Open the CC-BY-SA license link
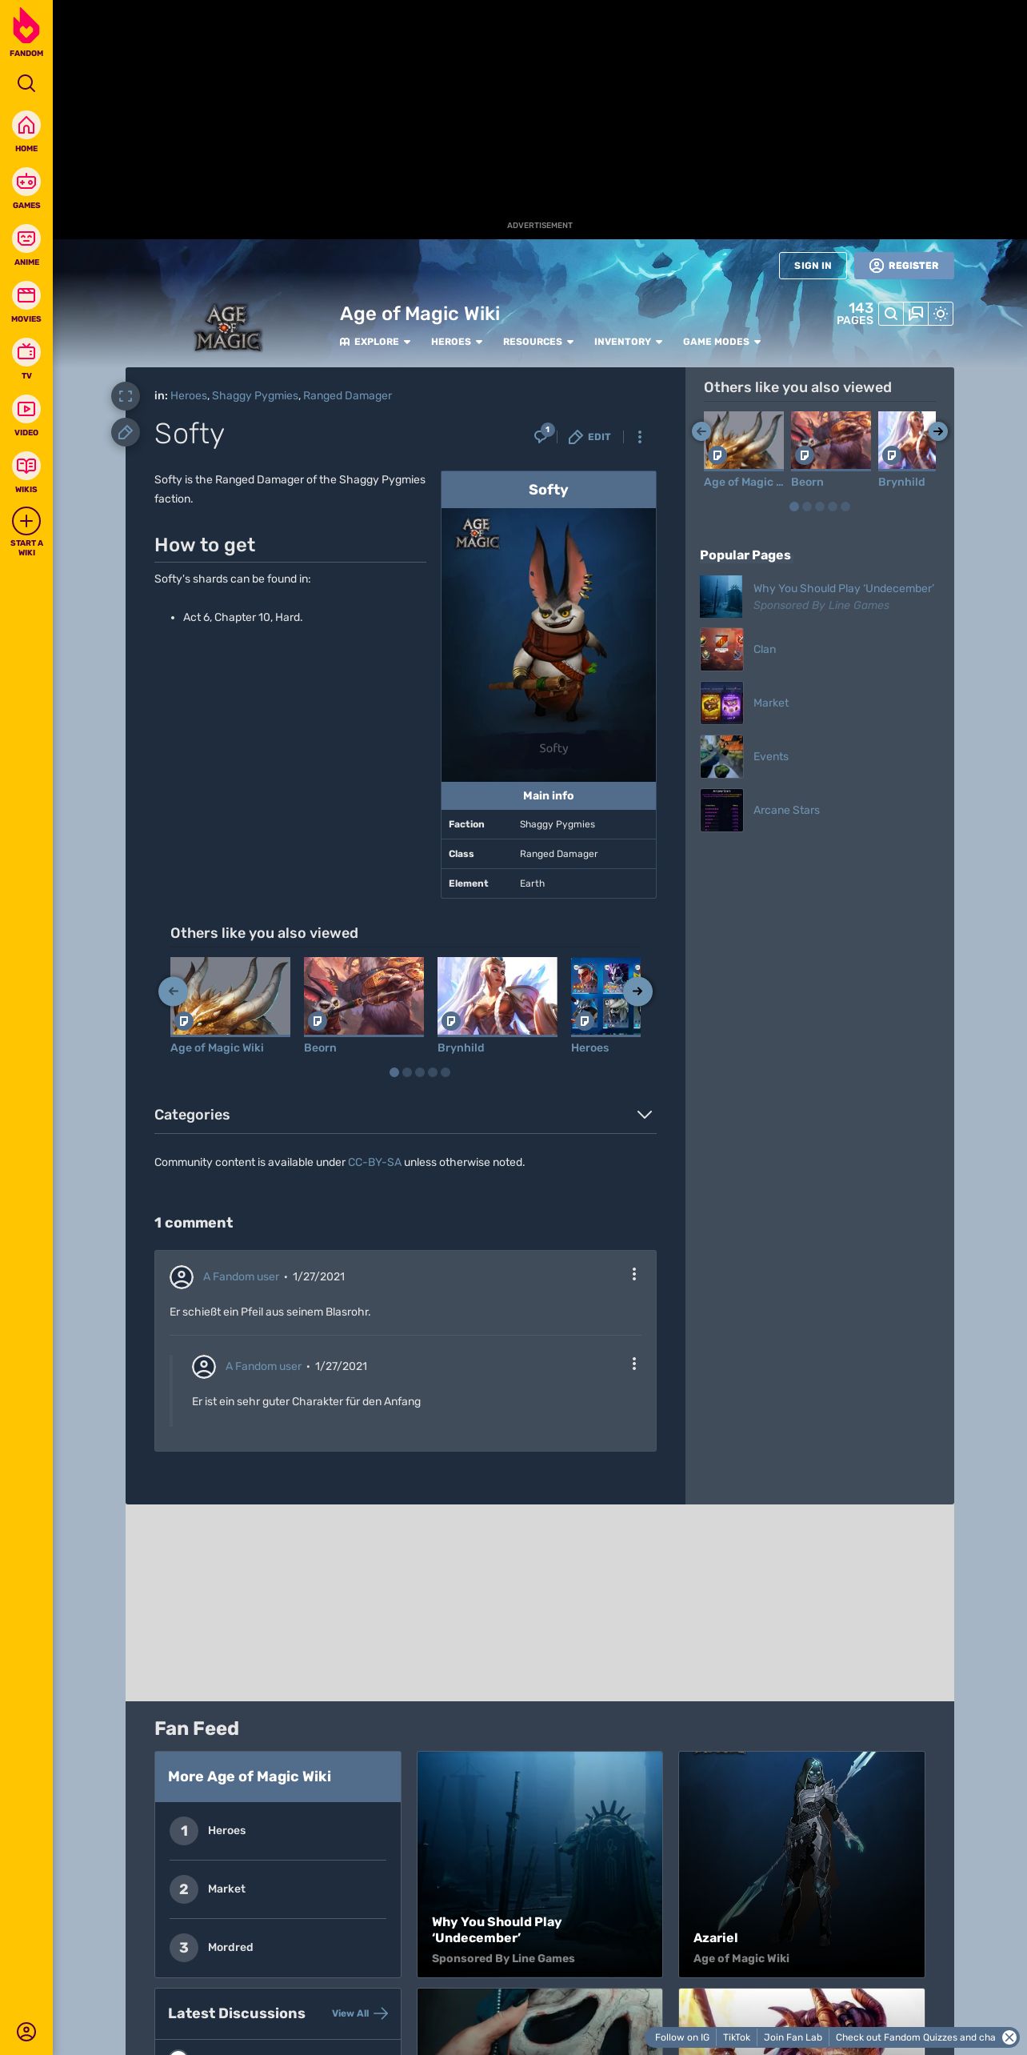The width and height of the screenshot is (1027, 2055). pos(374,1162)
